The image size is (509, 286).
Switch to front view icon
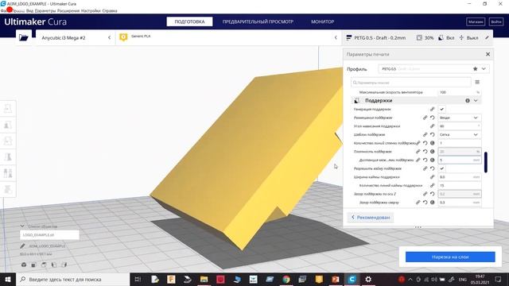pos(33,265)
